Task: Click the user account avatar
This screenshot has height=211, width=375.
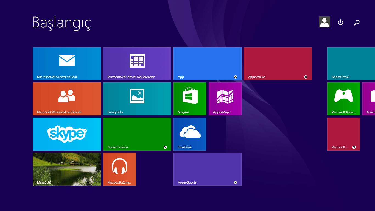Action: pyautogui.click(x=324, y=22)
